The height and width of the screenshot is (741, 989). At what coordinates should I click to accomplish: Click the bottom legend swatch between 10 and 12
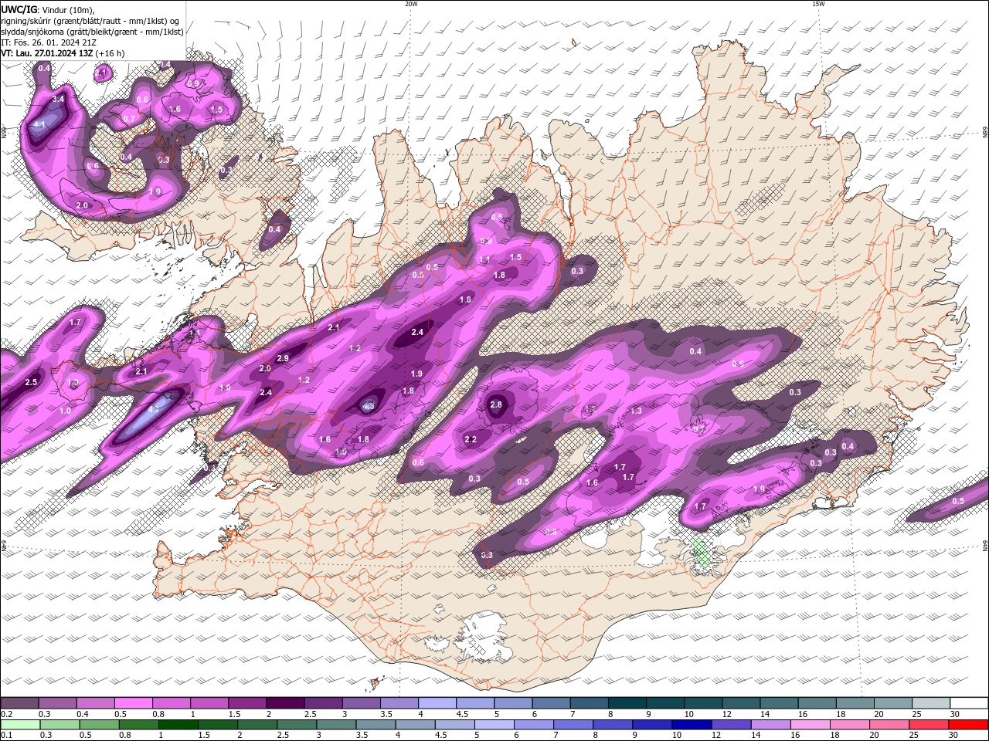pos(692,725)
